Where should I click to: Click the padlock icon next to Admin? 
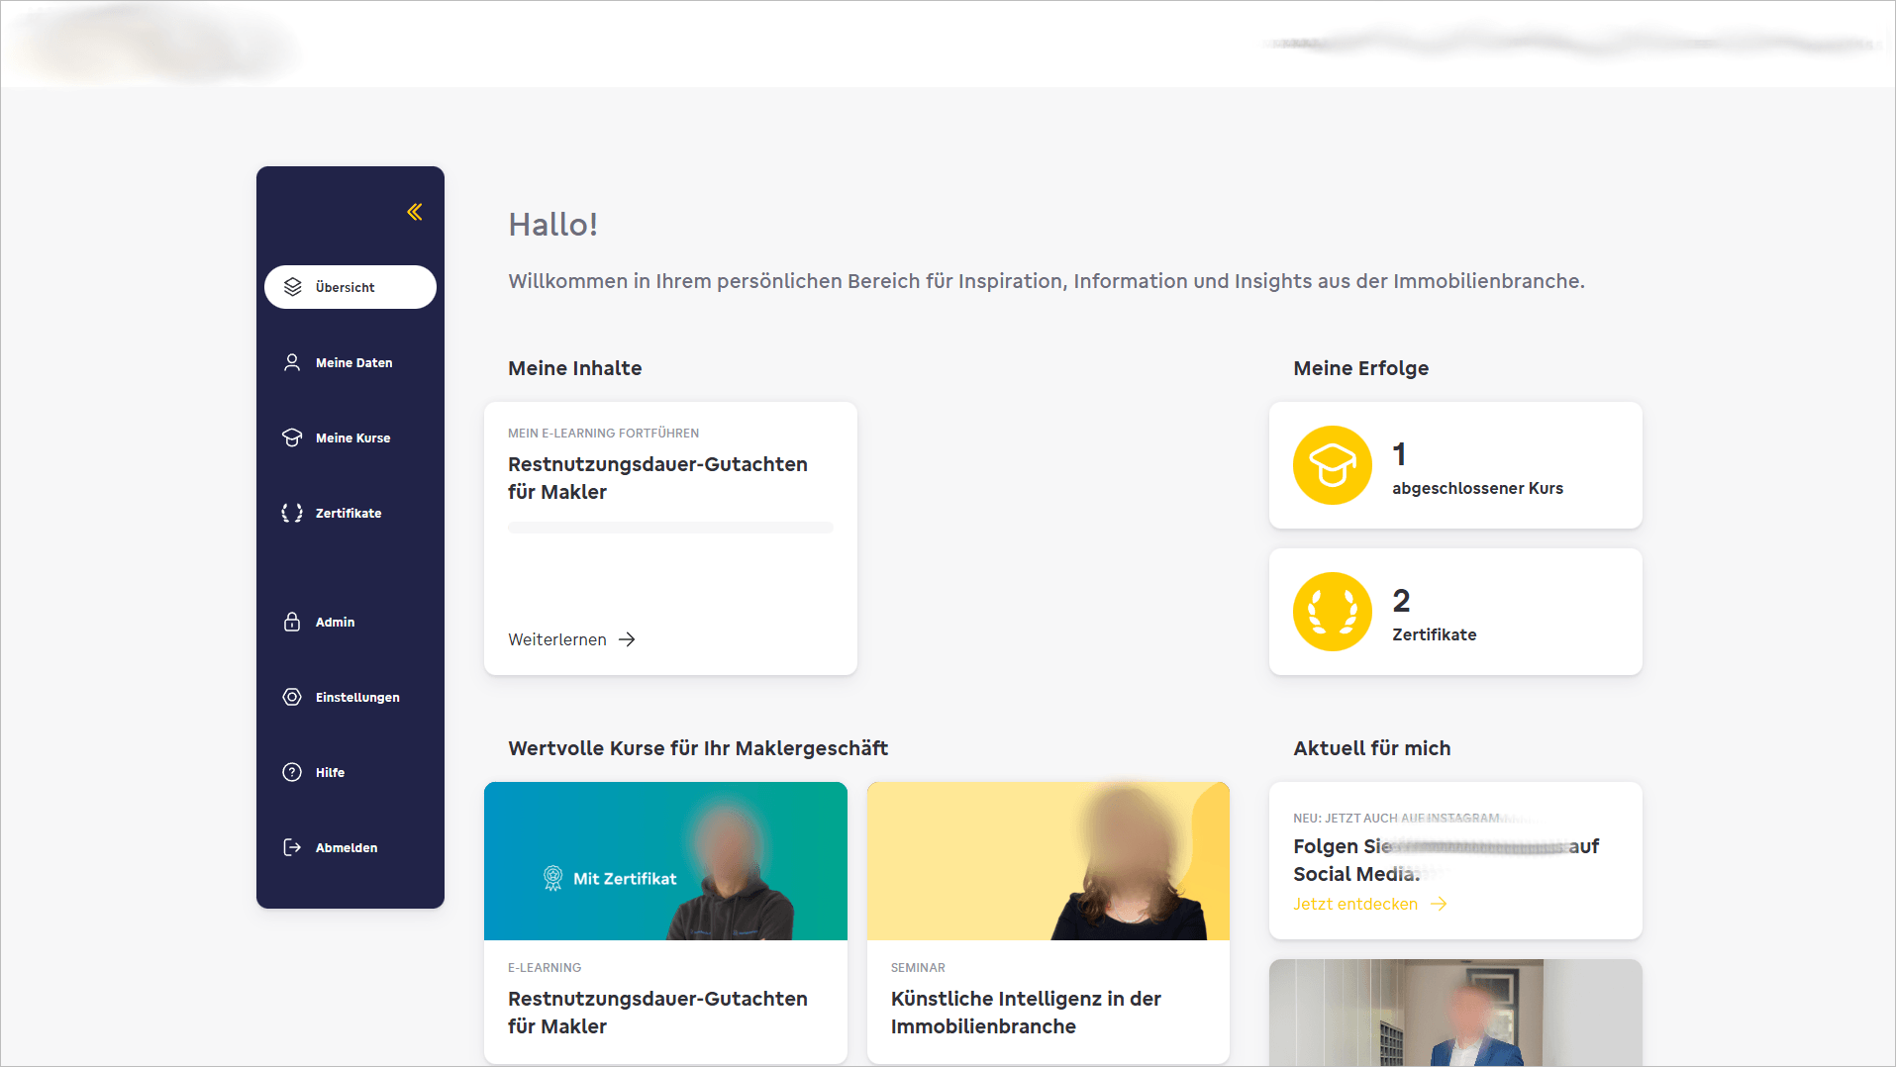291,622
